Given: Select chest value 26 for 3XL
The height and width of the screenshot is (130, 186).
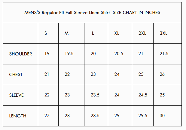Looking at the screenshot, I should point(162,75).
